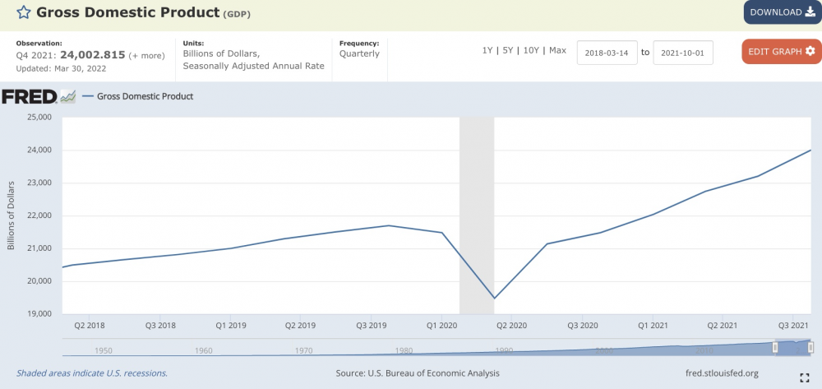
Task: Click the fullscreen icon below the chart
Action: pos(804,377)
